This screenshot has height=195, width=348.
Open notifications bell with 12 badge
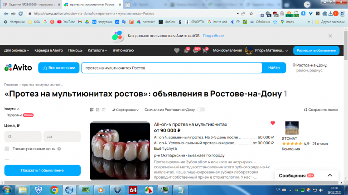tap(186, 51)
